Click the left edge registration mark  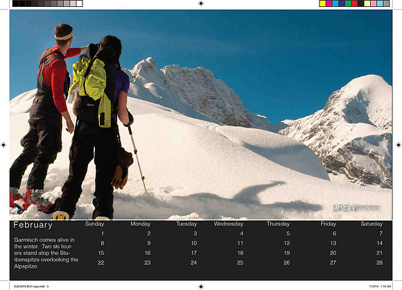coord(3,145)
